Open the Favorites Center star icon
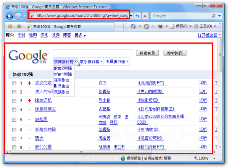Screen dimensions: 229x168 [x=10, y=26]
